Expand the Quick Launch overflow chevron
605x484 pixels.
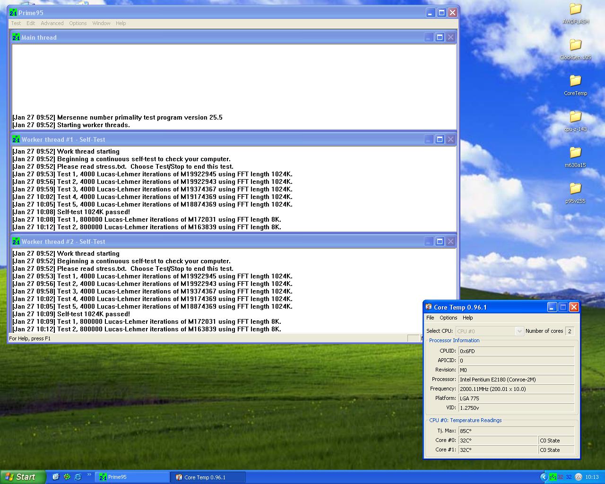click(89, 475)
